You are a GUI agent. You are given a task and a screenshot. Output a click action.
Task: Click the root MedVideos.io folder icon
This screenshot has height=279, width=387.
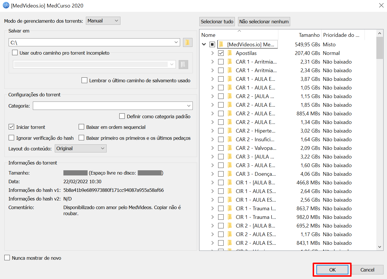tap(221, 45)
